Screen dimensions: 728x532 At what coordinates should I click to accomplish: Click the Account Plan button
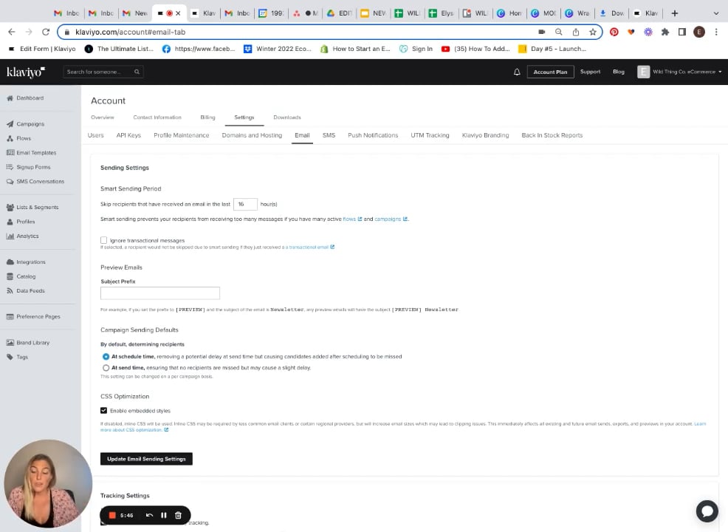pos(550,72)
